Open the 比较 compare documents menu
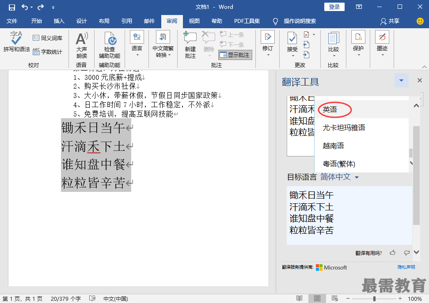429x303 pixels. tap(334, 45)
